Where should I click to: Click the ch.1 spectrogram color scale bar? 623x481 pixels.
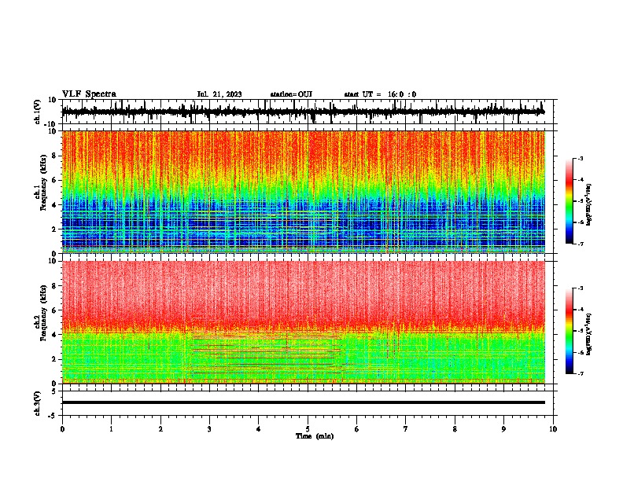(x=569, y=201)
